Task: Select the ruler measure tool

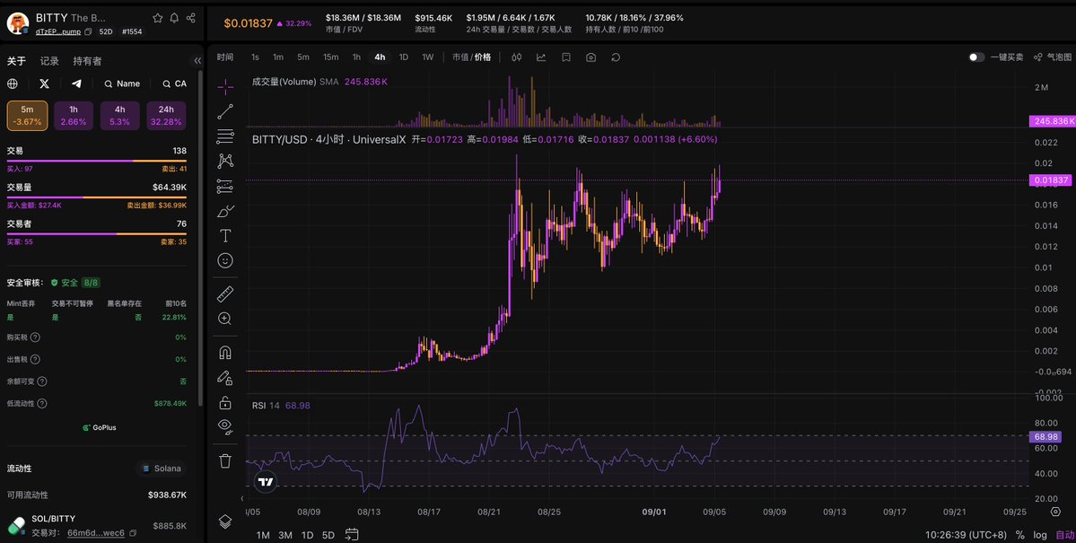Action: pyautogui.click(x=225, y=294)
